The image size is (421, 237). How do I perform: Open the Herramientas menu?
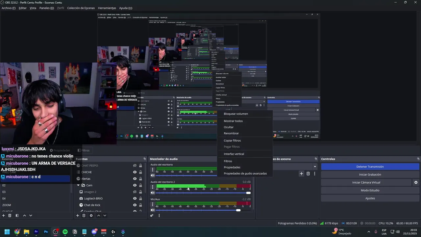click(x=107, y=8)
